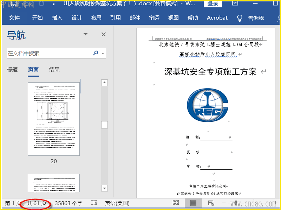Open the 帮助 ribbon tab
The height and width of the screenshot is (210, 281).
click(192, 18)
